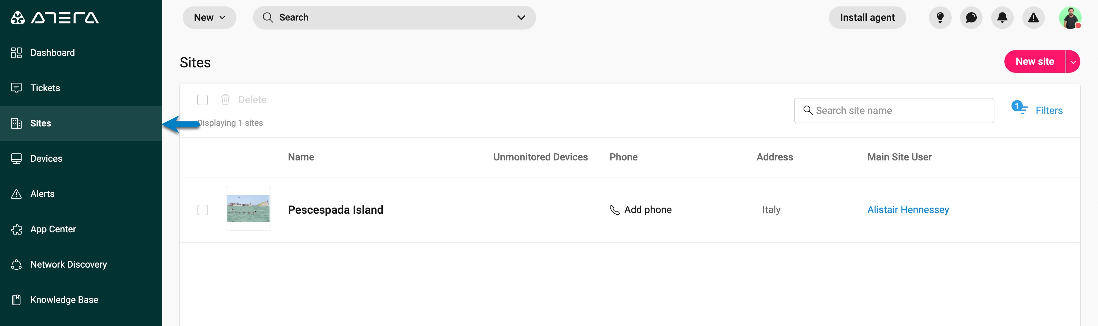Expand the New dropdown button
Viewport: 1098px width, 326px height.
click(209, 17)
